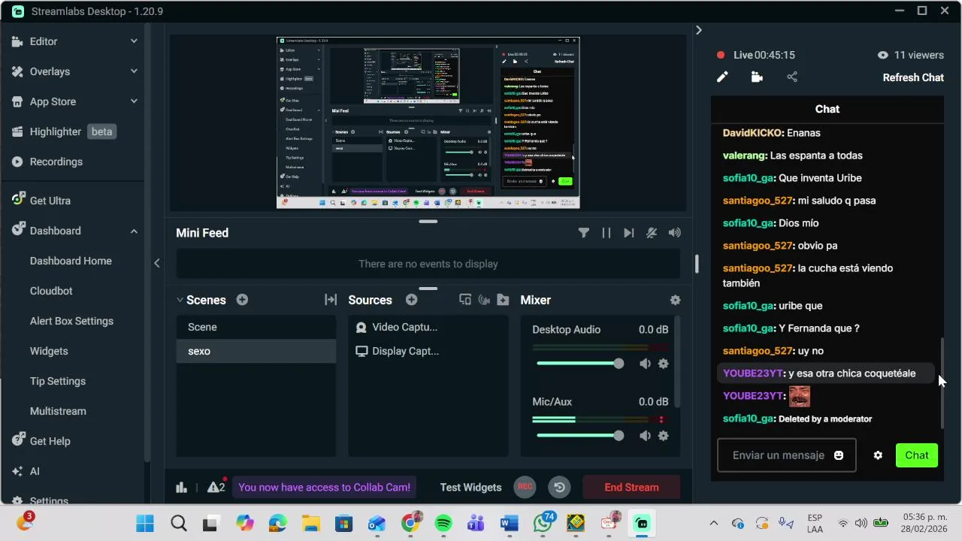The image size is (962, 541).
Task: Send message with green Chat button
Action: coord(916,455)
